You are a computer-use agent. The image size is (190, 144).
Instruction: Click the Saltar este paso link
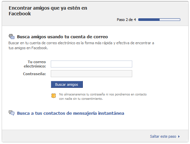163,136
